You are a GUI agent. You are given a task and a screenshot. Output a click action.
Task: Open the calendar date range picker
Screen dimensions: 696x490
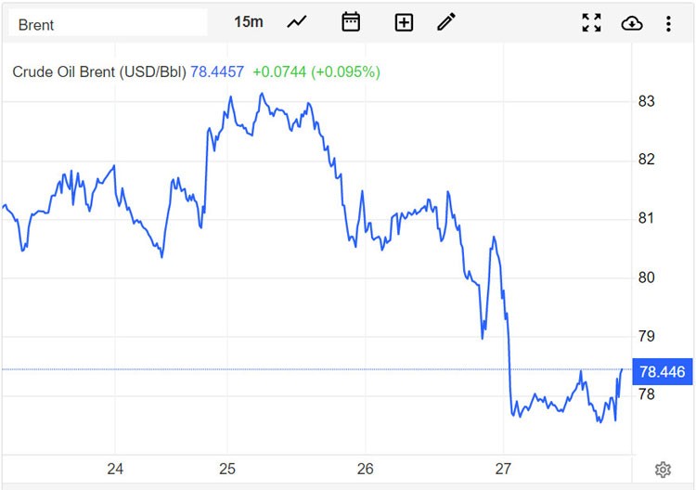tap(351, 22)
